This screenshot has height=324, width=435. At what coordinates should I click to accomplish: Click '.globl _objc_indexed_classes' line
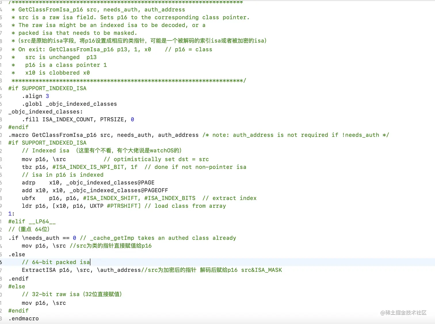pos(69,104)
